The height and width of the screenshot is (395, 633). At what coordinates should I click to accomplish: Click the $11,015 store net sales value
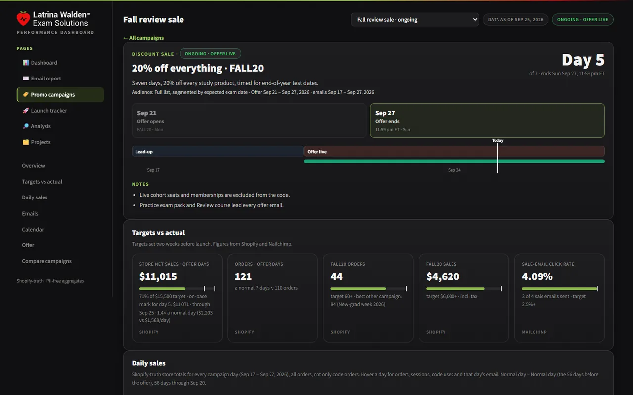(x=158, y=276)
